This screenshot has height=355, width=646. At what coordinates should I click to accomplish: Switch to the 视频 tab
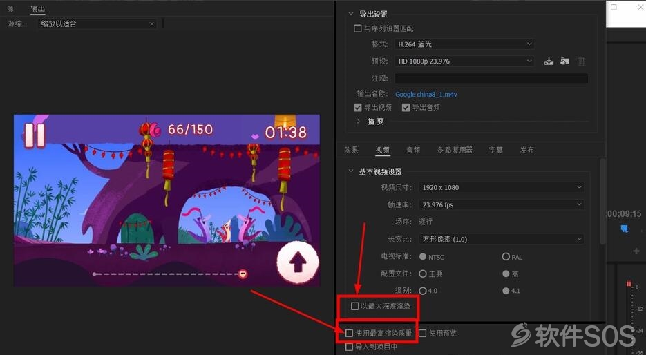[382, 151]
